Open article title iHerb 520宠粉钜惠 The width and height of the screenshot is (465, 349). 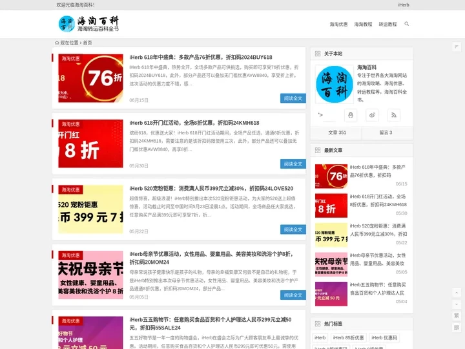coord(211,189)
